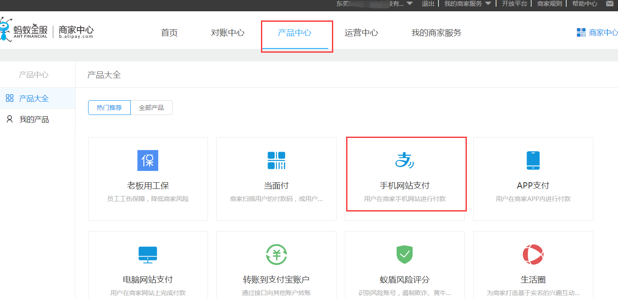Click the b.alipay.com 商家中心 logo text
Screen dimensions: 618x298
76,32
